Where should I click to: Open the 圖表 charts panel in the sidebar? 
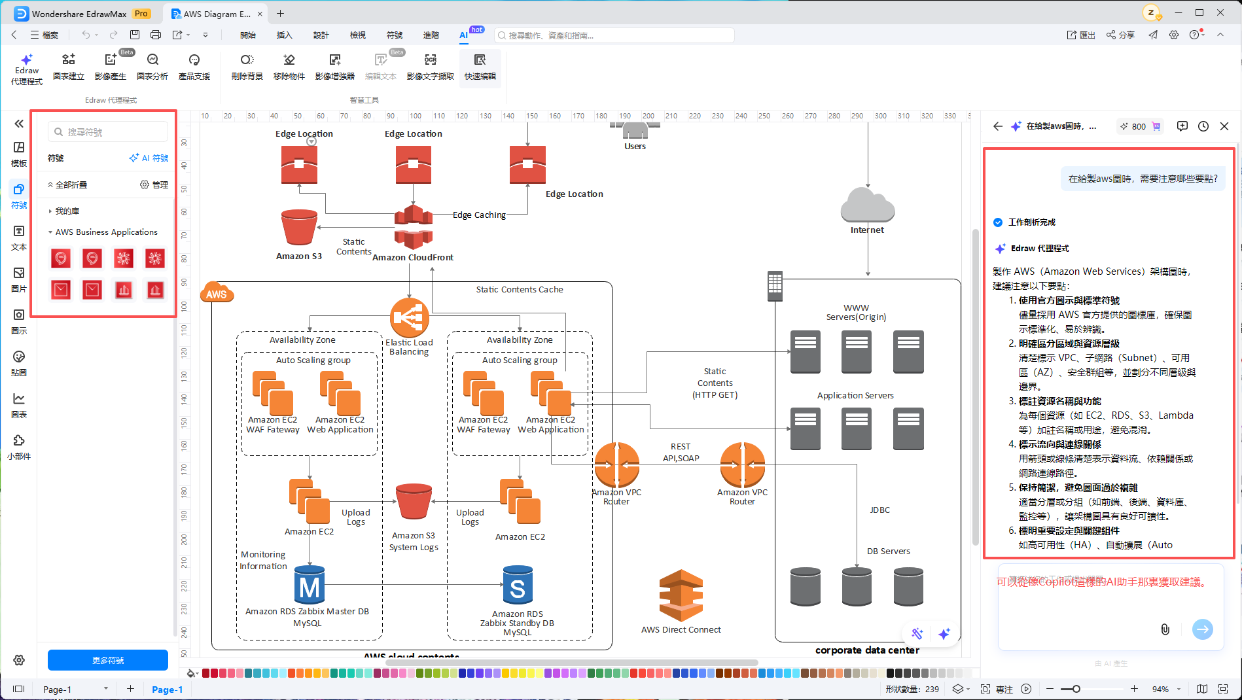pyautogui.click(x=19, y=405)
